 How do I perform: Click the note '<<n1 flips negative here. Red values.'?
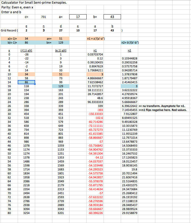(x=162, y=110)
